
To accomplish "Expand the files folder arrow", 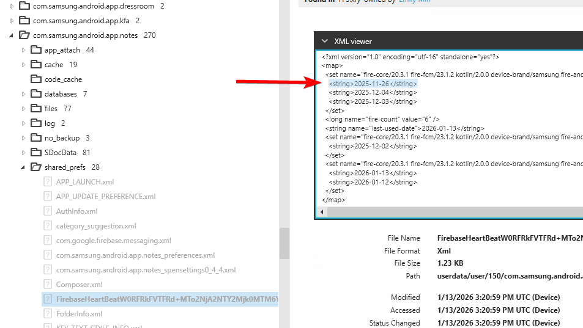I will click(x=23, y=109).
